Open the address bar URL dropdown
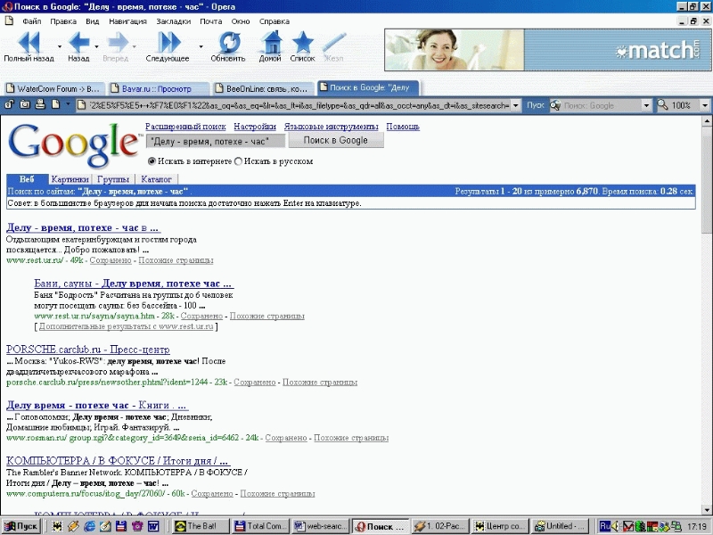Viewport: 713px width, 535px height. 516,105
